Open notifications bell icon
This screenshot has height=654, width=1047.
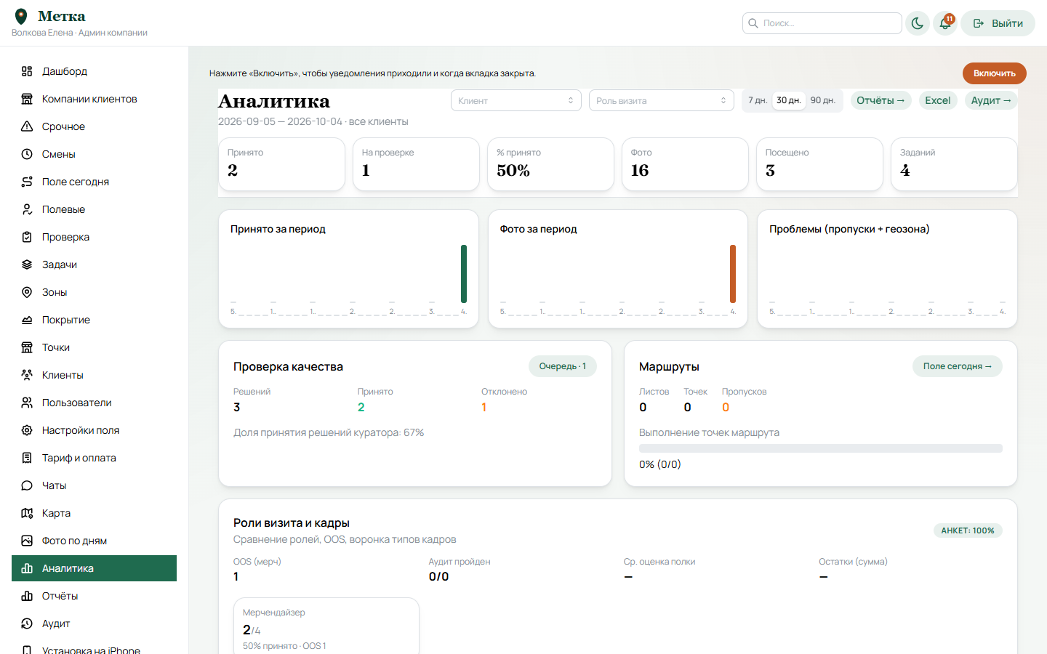pyautogui.click(x=945, y=23)
